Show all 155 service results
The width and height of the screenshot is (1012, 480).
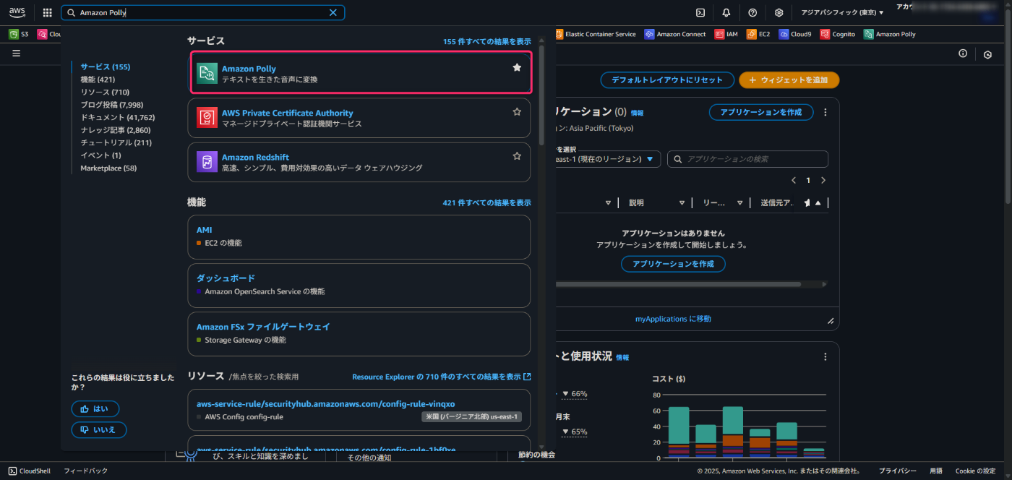tap(486, 41)
